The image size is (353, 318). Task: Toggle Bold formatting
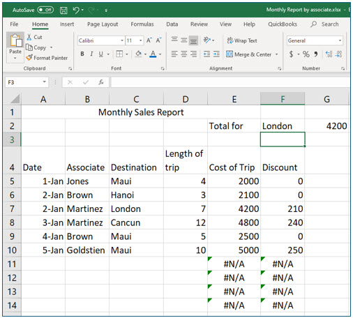(82, 54)
